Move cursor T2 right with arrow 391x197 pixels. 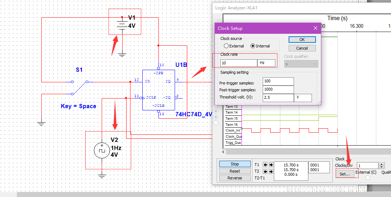pos(271,171)
